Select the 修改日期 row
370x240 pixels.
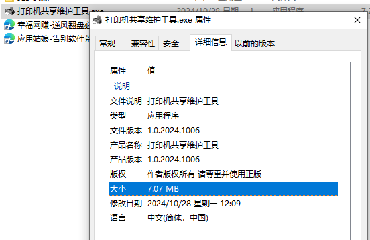[223, 204]
